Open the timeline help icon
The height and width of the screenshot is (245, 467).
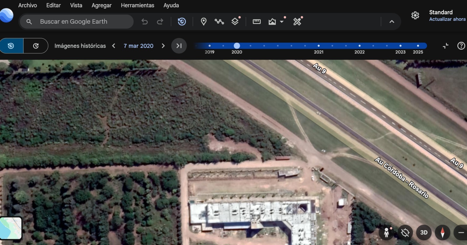click(461, 46)
